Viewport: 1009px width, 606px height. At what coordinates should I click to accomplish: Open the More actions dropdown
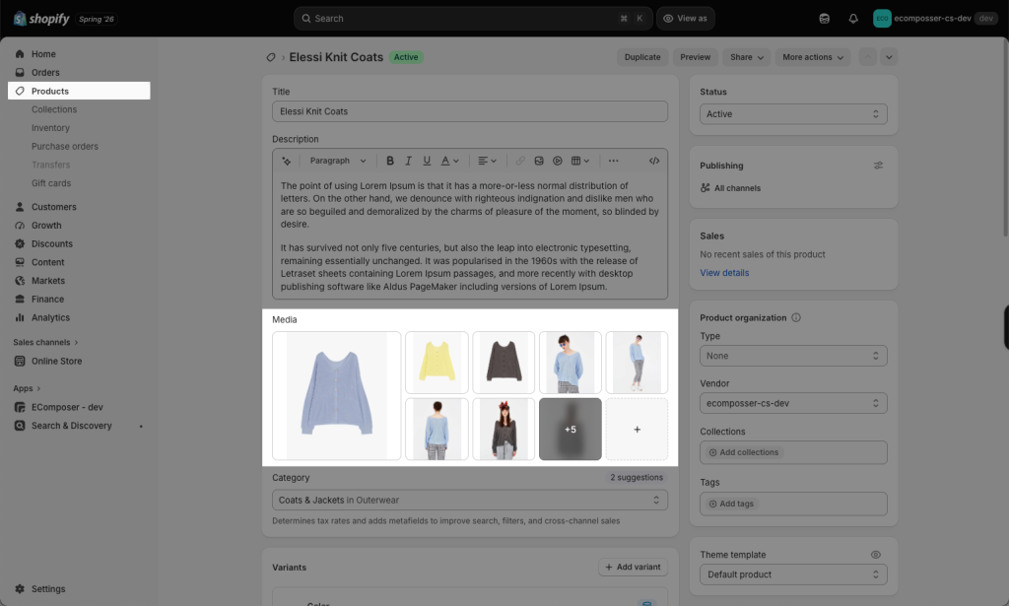(x=813, y=57)
